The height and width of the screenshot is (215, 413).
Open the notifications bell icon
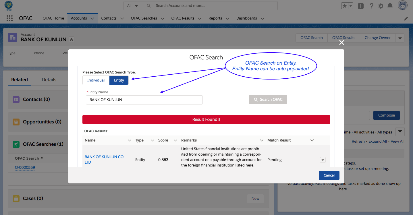click(390, 6)
